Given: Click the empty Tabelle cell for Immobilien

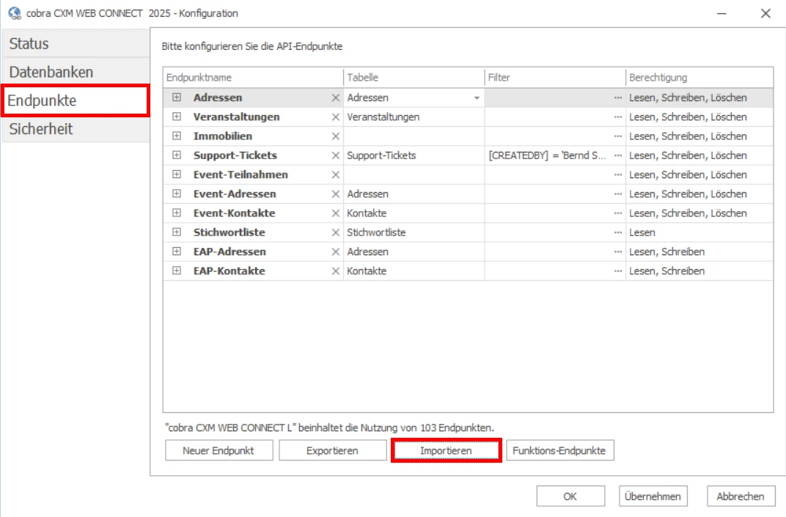Looking at the screenshot, I should coord(414,136).
